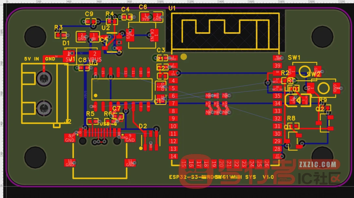Viewport: 354px width, 198px height.
Task: Select the '5V IN' silkscreen text
Action: point(31,59)
